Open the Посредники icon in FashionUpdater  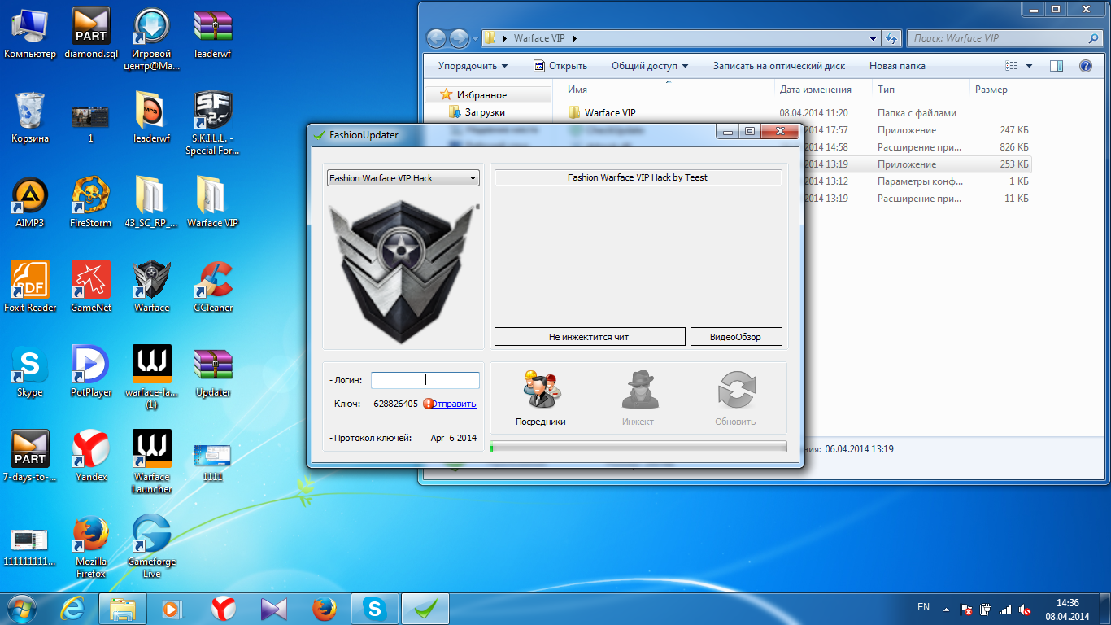point(540,390)
